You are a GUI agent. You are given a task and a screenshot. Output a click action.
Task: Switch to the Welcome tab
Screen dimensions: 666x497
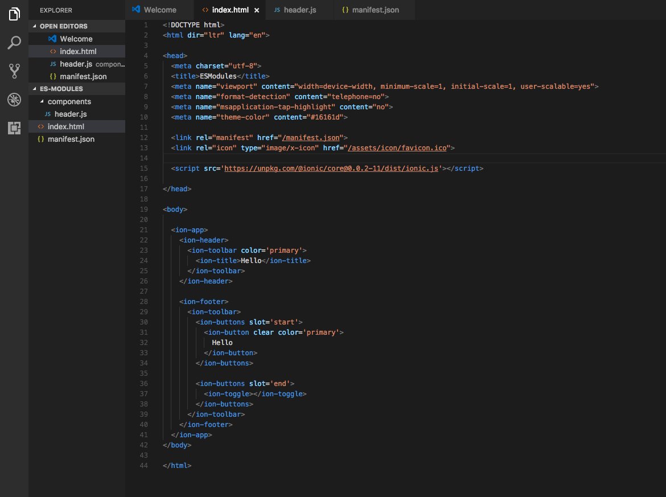point(159,10)
